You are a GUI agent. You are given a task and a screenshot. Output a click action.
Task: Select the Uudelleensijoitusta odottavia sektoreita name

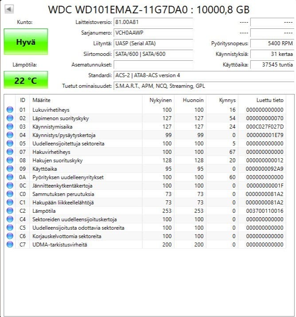pyautogui.click(x=78, y=228)
